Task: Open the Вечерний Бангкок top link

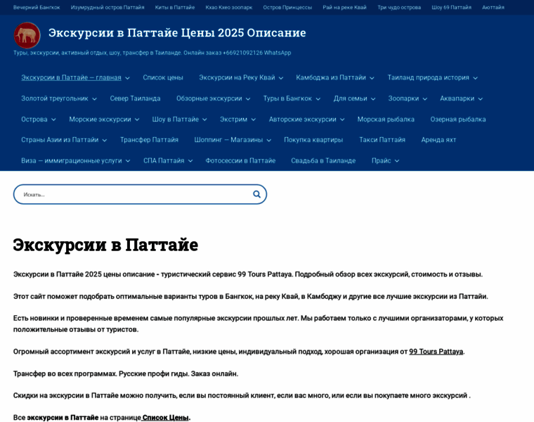Action: (37, 7)
